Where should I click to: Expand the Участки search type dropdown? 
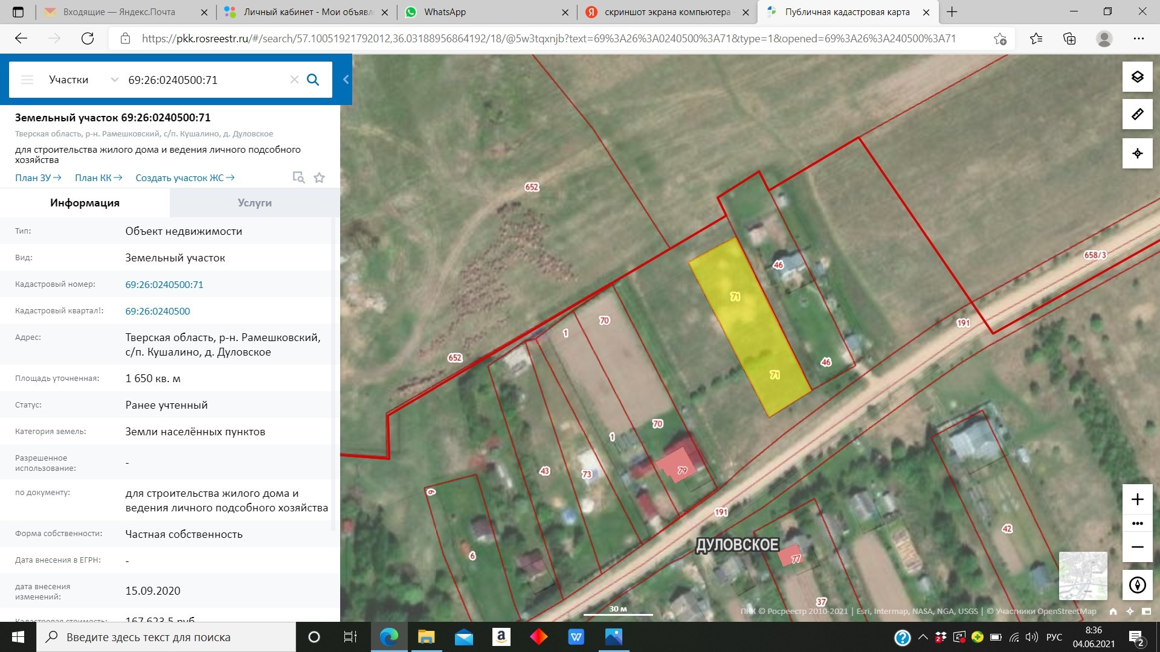click(114, 80)
